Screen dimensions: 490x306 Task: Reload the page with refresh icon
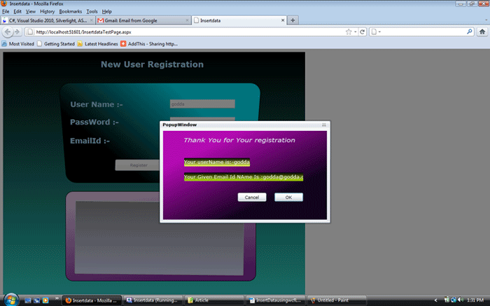[362, 32]
